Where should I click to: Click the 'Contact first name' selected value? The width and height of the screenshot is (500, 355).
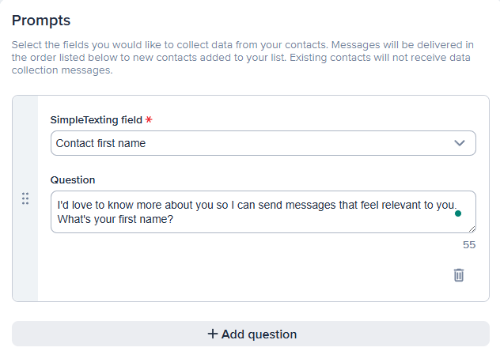100,143
